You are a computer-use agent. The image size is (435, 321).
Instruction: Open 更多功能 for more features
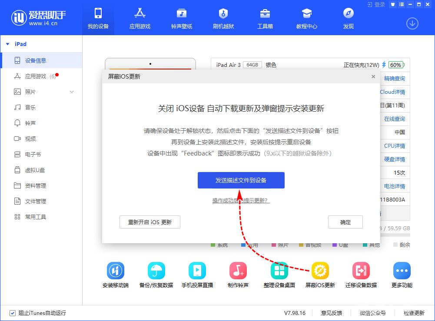(x=401, y=274)
